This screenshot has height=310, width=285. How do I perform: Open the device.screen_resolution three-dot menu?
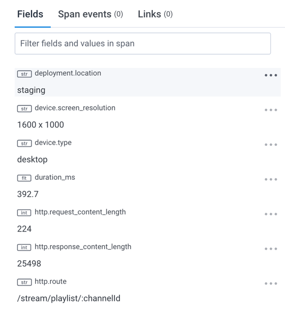click(271, 110)
